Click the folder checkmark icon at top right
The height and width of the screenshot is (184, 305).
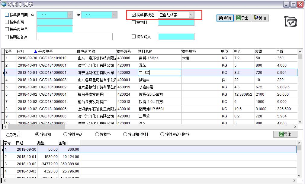pyautogui.click(x=291, y=21)
